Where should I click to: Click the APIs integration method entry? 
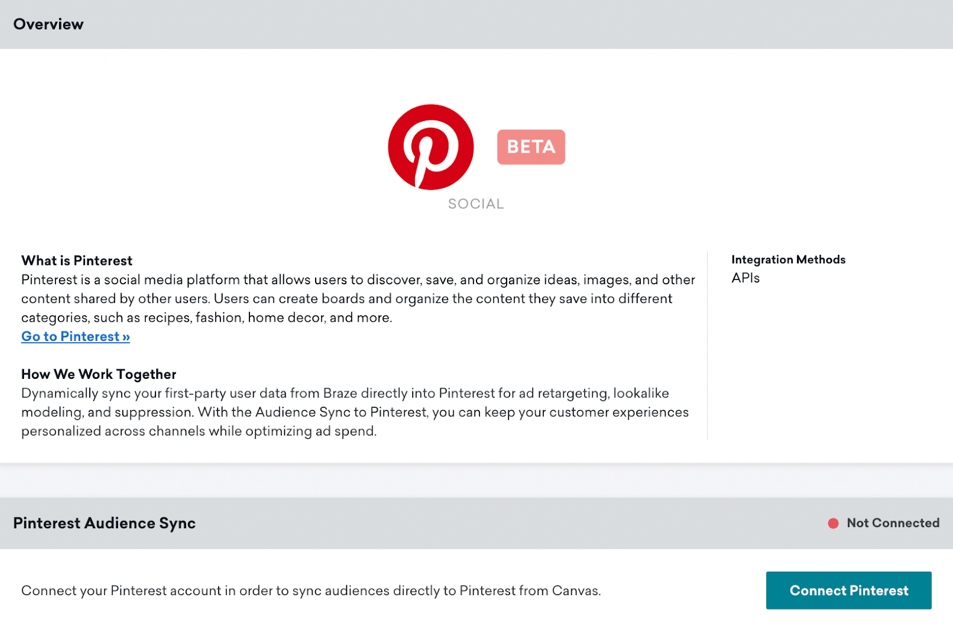click(x=745, y=278)
